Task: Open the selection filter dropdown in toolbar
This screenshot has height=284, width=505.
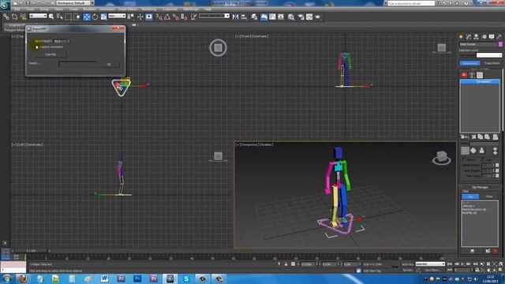Action: coord(38,16)
